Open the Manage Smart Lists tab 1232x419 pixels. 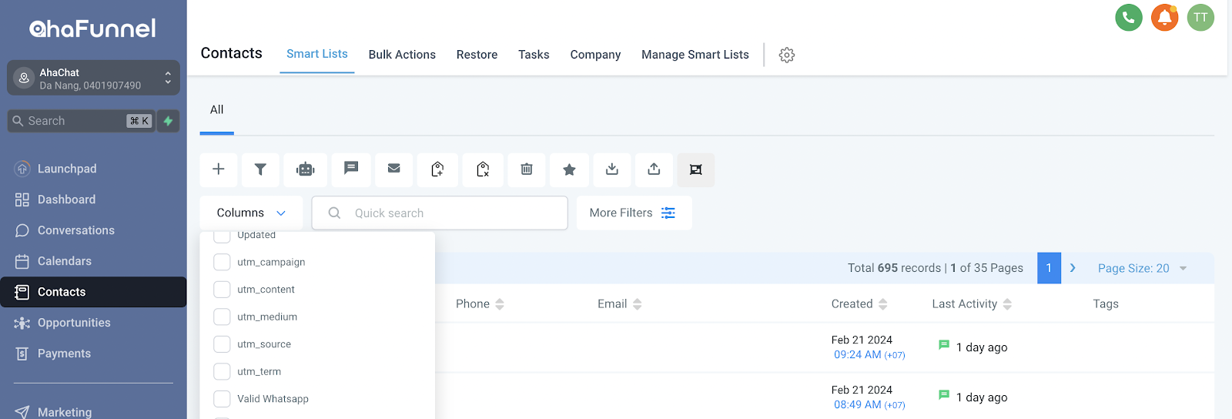click(695, 55)
